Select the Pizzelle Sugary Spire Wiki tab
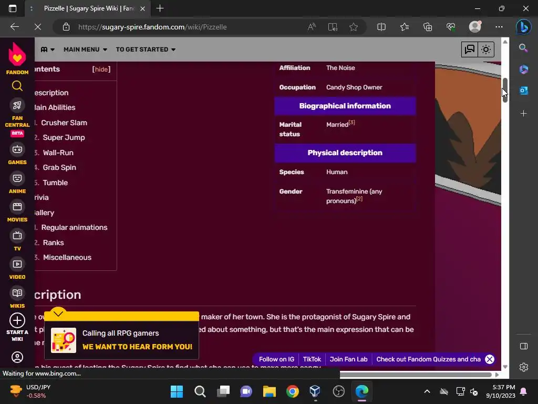Image resolution: width=538 pixels, height=404 pixels. 88,8
